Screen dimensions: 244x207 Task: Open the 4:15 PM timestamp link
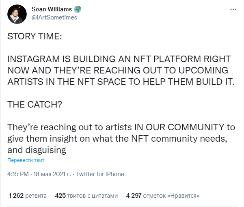(18, 174)
